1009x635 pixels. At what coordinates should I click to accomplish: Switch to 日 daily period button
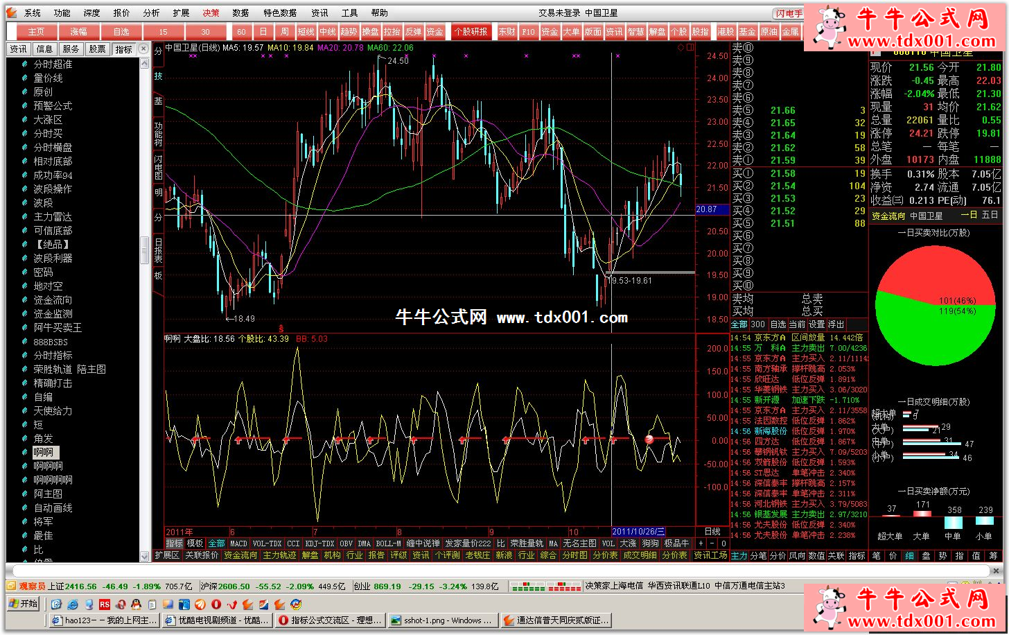coord(263,32)
